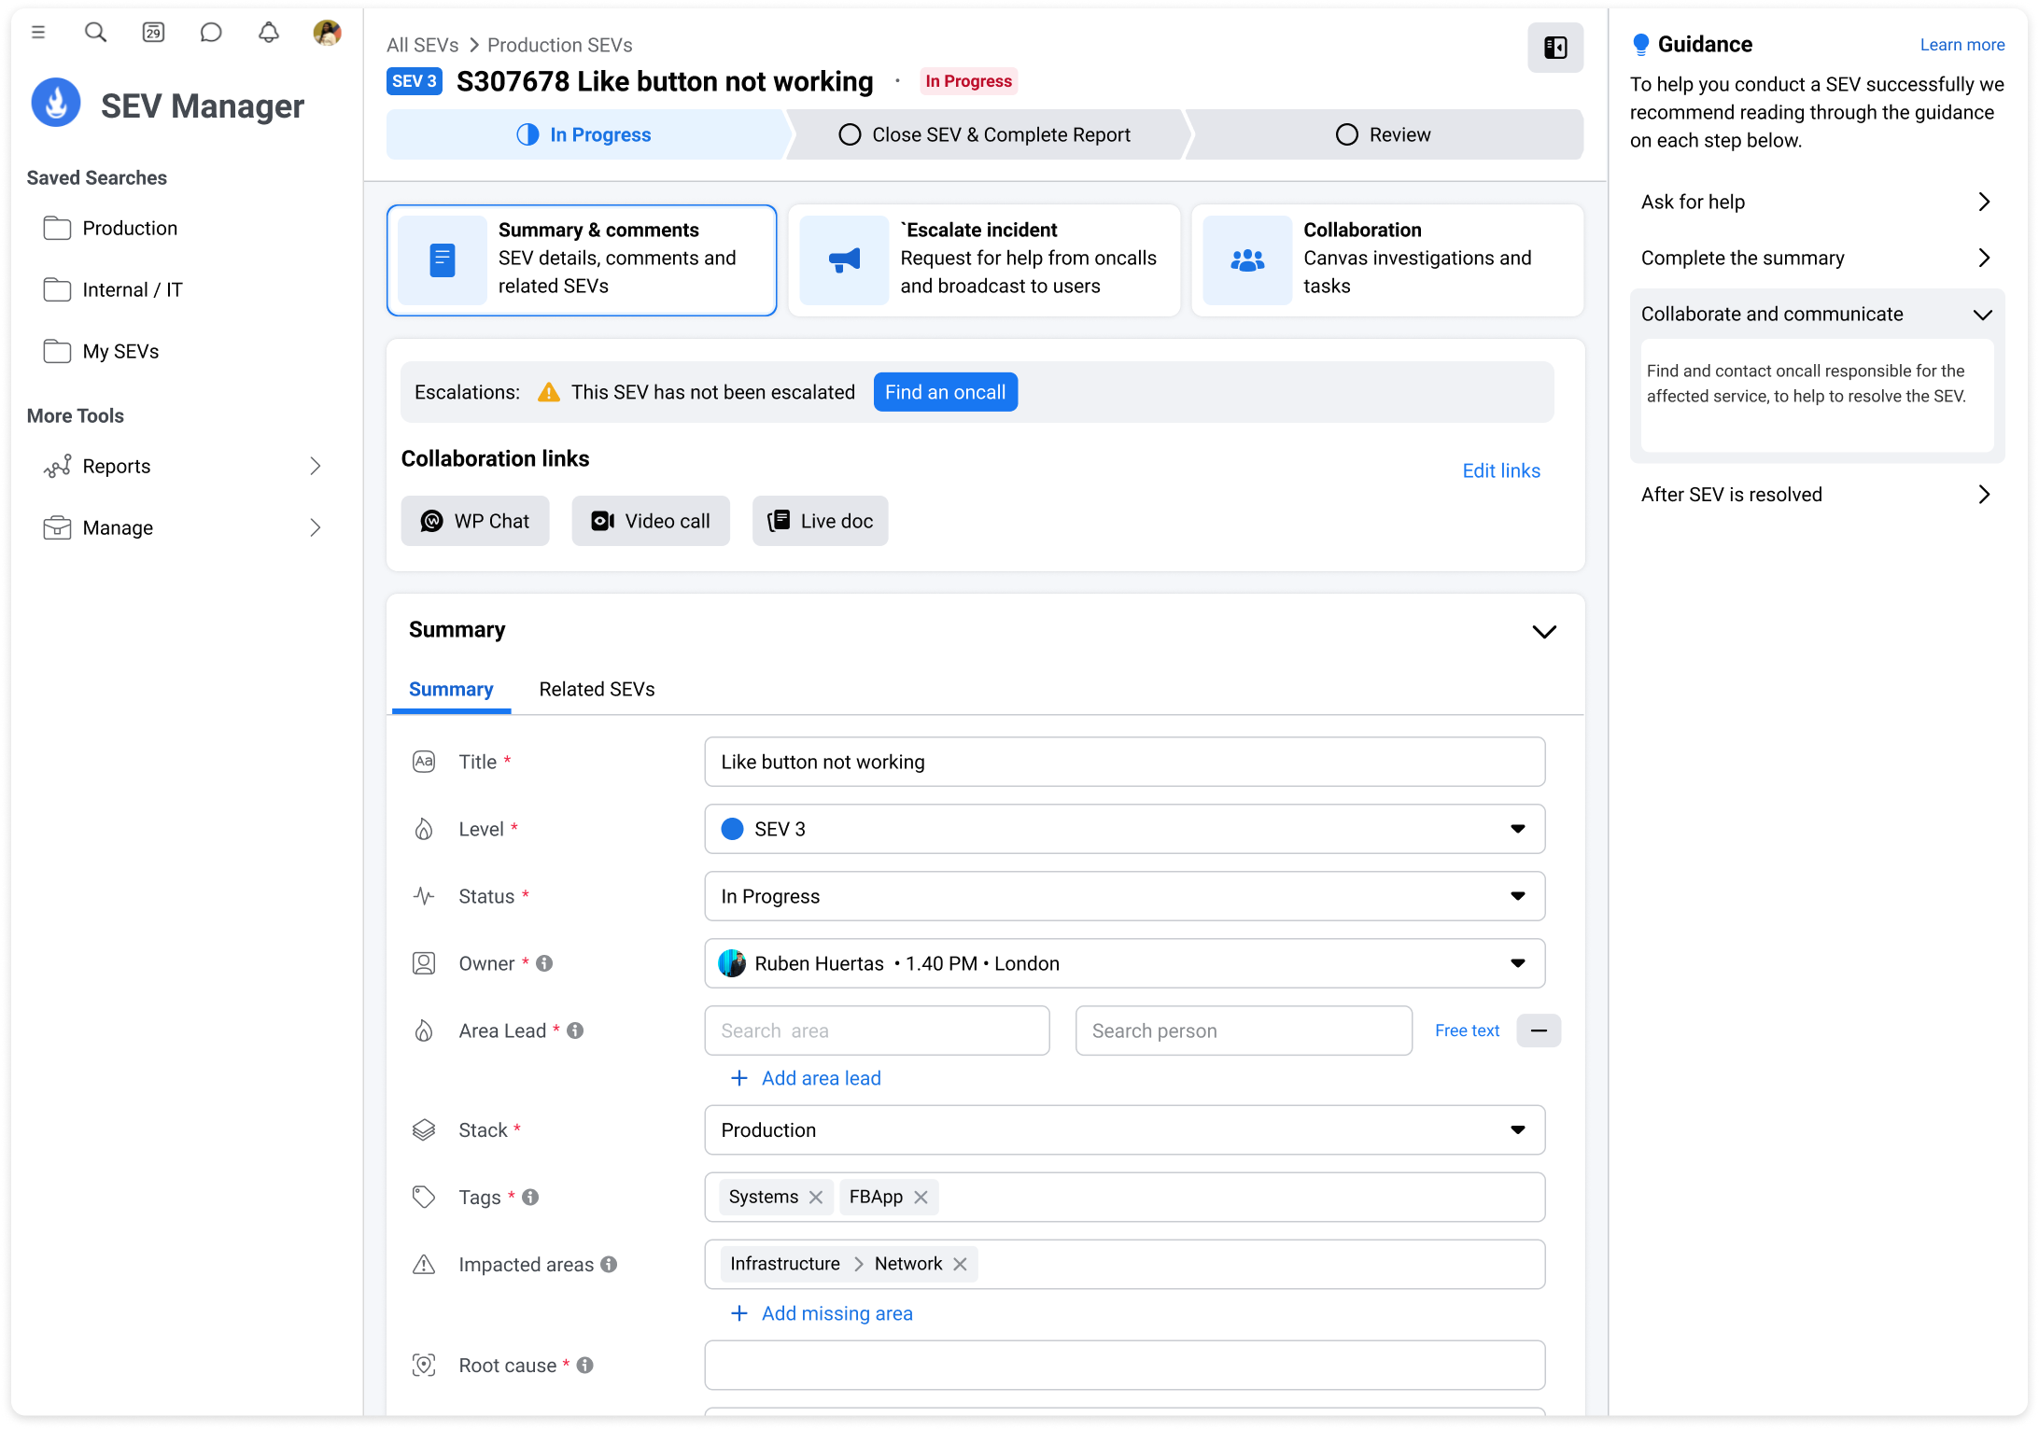Select the Review step
The image size is (2039, 1430).
(x=1383, y=134)
